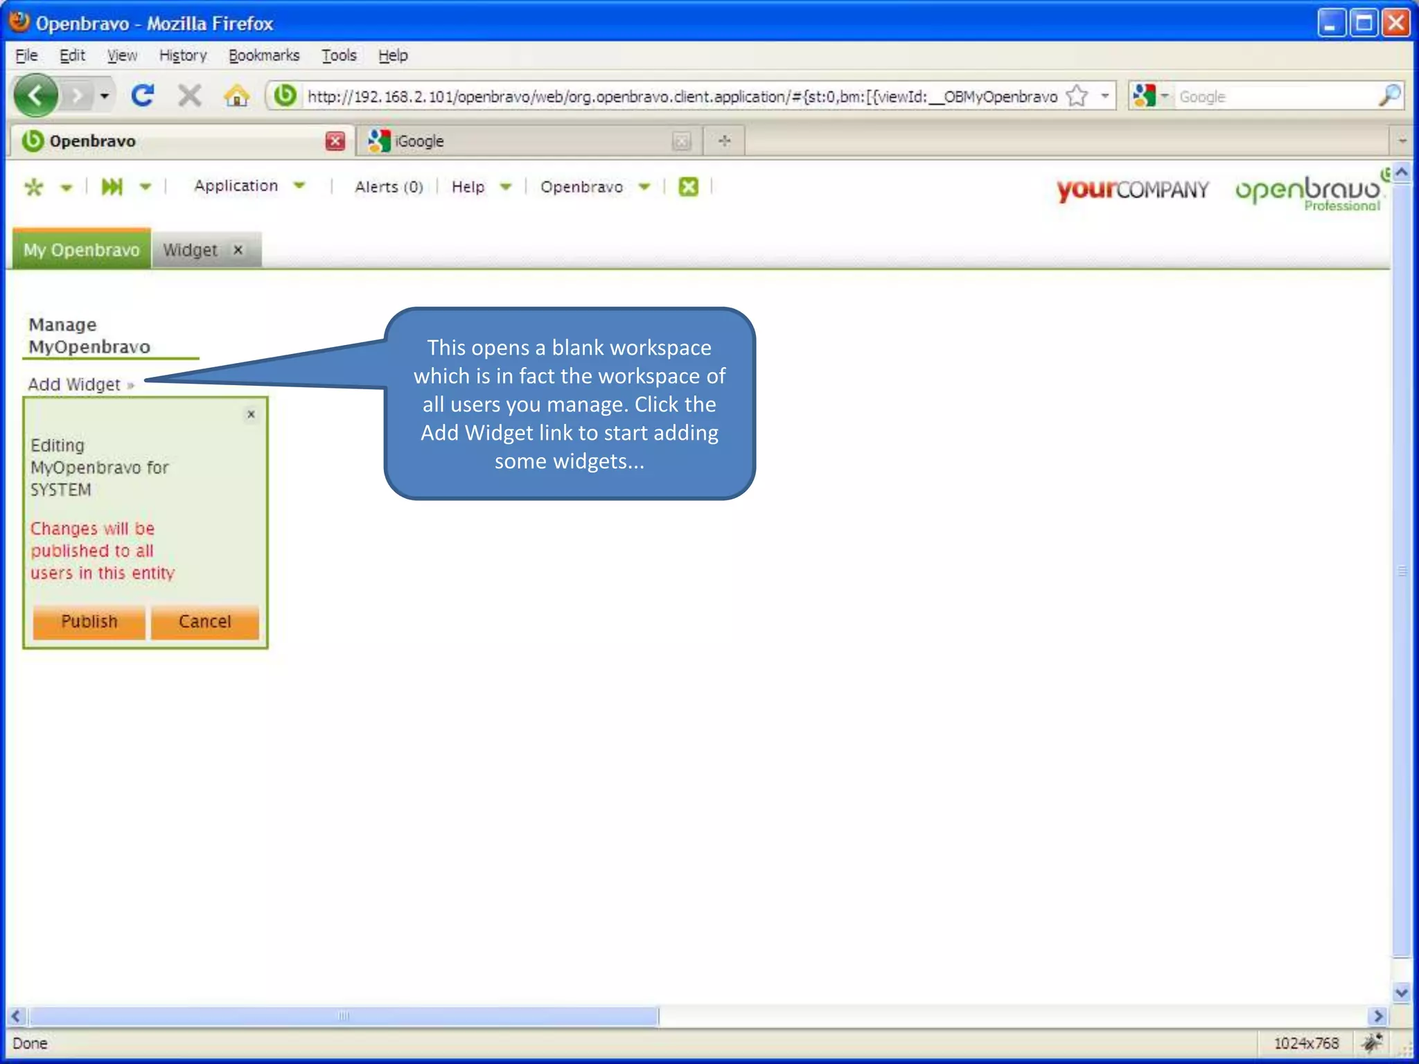The height and width of the screenshot is (1064, 1419).
Task: Click the 1024x768 status bar text
Action: coord(1307,1043)
